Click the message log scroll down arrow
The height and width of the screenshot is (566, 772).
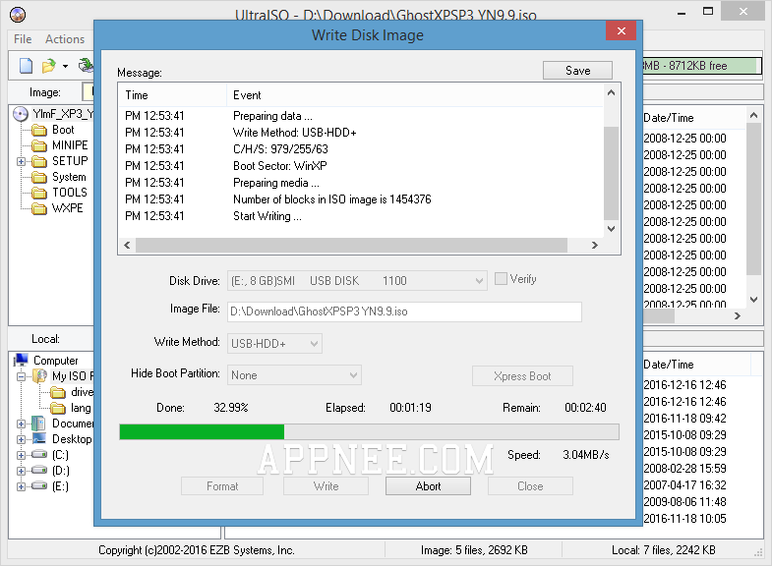coord(611,228)
